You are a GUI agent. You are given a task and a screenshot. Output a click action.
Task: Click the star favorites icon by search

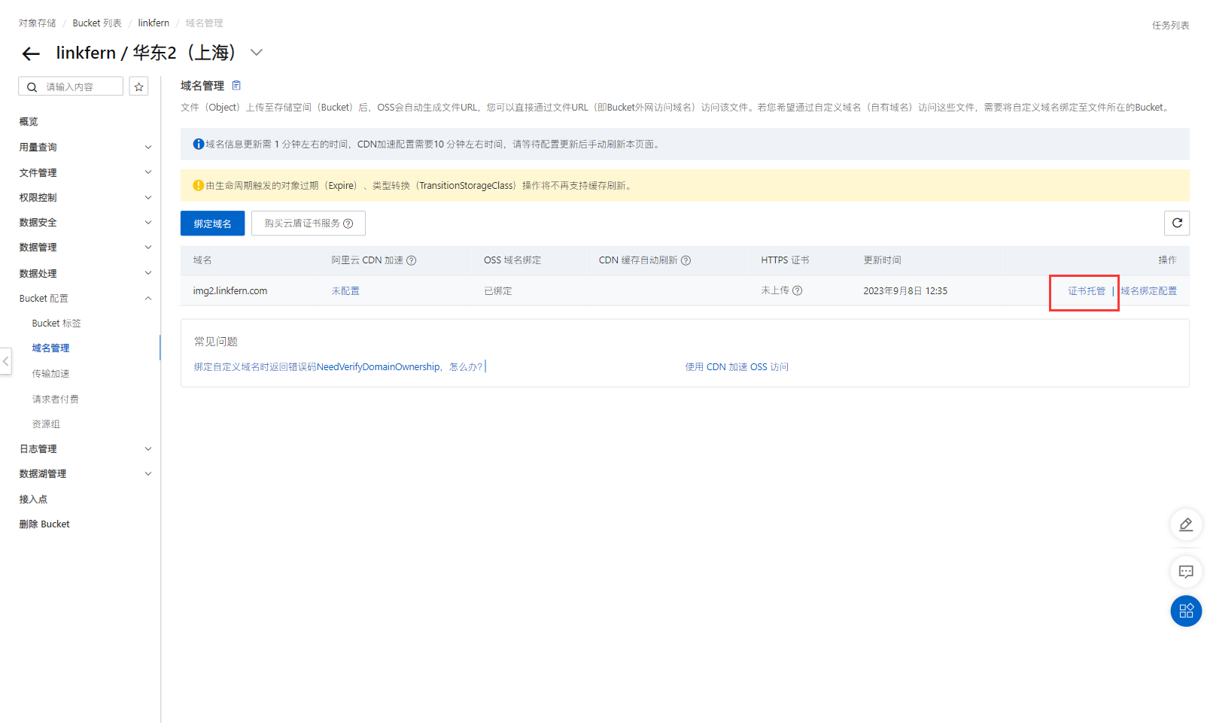point(138,87)
